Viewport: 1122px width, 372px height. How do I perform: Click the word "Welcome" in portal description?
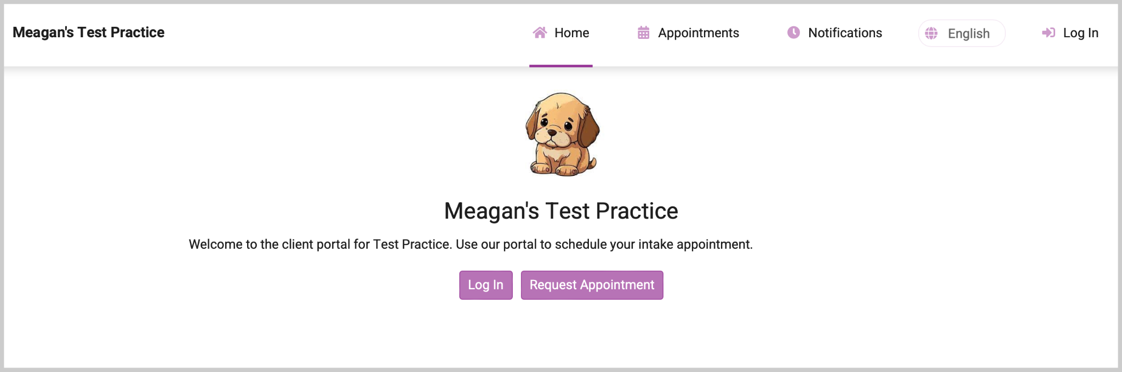pos(215,244)
